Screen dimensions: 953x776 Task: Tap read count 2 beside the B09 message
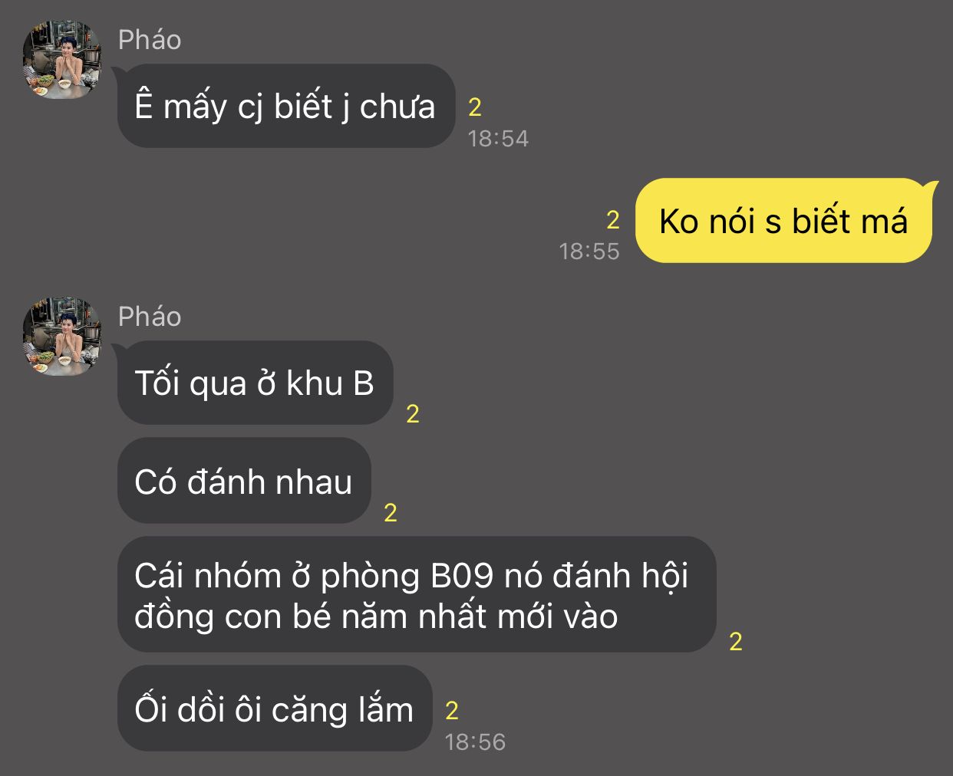[x=736, y=642]
